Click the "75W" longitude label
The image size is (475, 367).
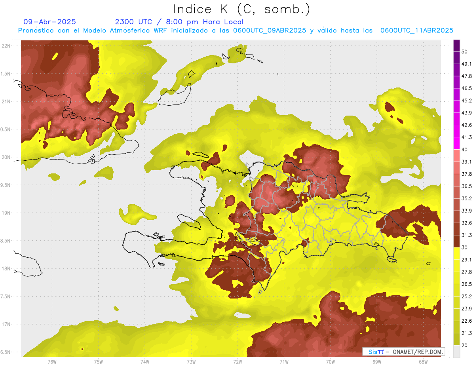99,362
